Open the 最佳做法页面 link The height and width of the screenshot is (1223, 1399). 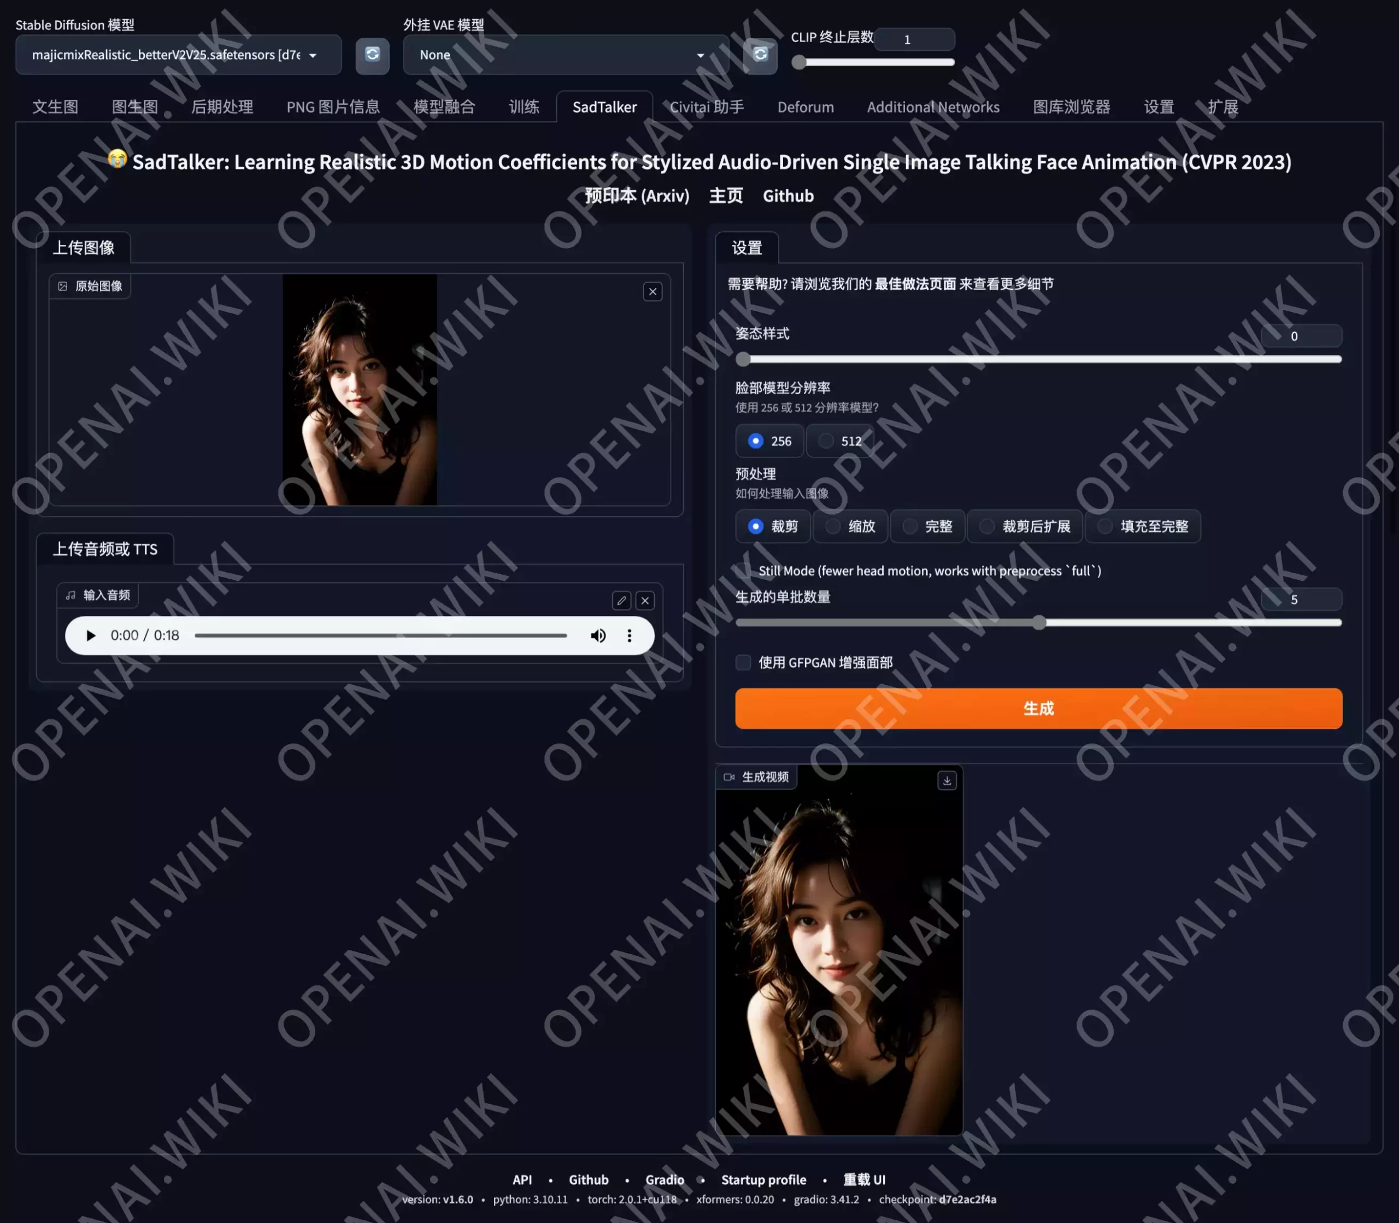(915, 284)
